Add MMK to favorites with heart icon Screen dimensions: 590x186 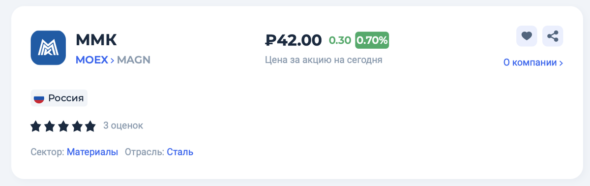point(527,36)
